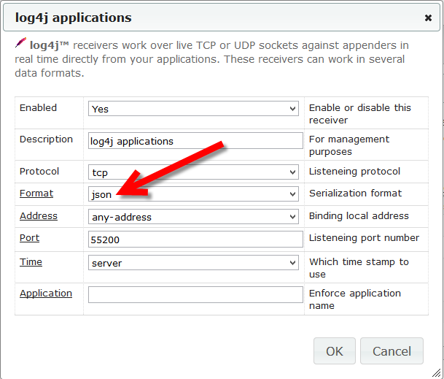This screenshot has width=444, height=379.
Task: Click the 'Description' row label
Action: pos(46,139)
